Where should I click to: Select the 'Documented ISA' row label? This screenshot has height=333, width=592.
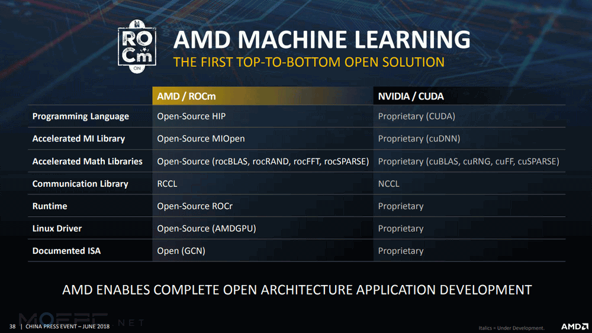[66, 251]
